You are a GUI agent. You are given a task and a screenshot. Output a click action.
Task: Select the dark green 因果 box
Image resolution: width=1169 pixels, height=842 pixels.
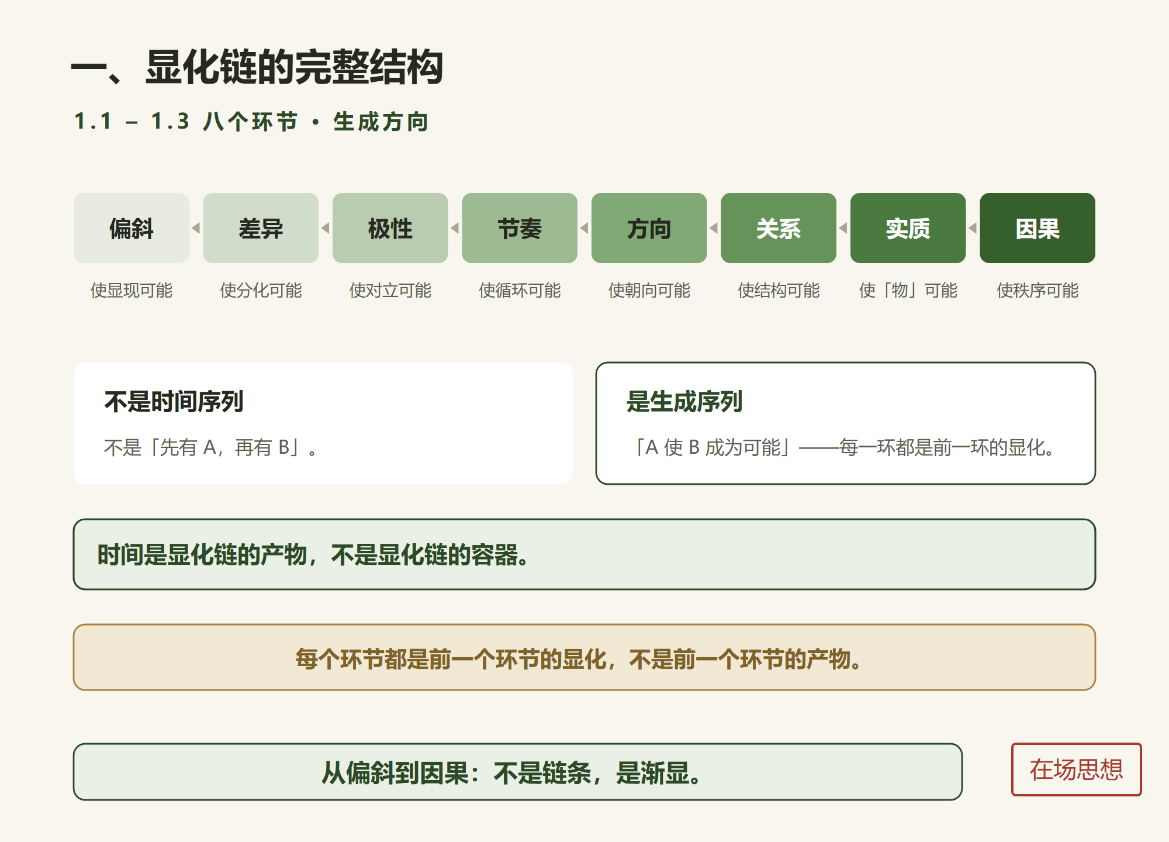(1037, 228)
